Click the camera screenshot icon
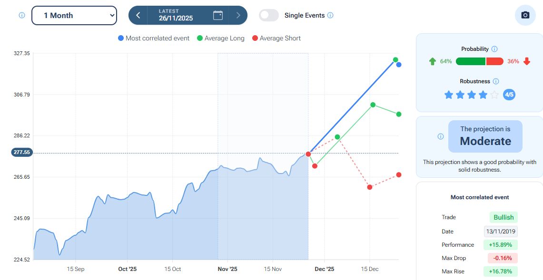 [525, 15]
